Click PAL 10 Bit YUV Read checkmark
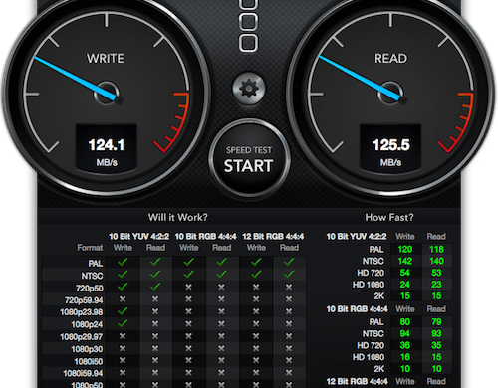Screen dimensions: 498x388 point(155,263)
